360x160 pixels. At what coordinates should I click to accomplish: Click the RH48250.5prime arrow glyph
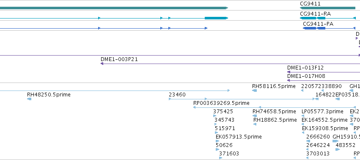coord(29,99)
